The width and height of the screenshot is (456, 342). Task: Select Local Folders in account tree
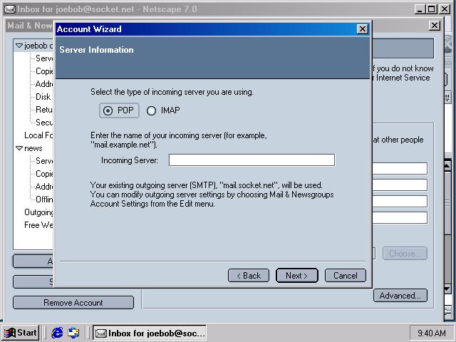[38, 135]
